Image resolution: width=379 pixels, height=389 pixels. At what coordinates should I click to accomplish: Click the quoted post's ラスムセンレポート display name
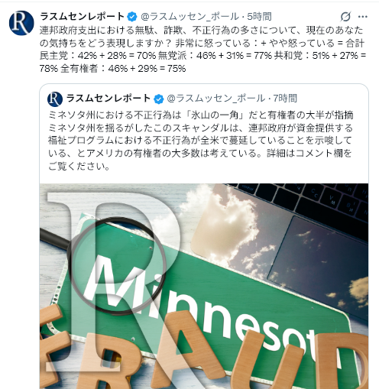[x=109, y=99]
